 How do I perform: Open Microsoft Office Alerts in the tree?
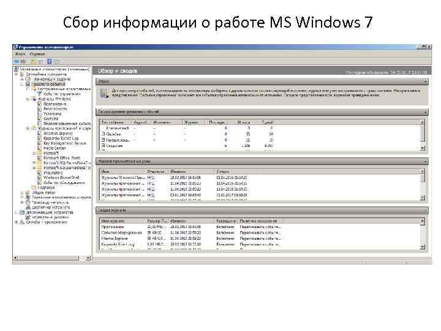(62, 158)
